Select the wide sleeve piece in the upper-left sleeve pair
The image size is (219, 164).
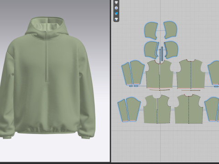(137, 72)
